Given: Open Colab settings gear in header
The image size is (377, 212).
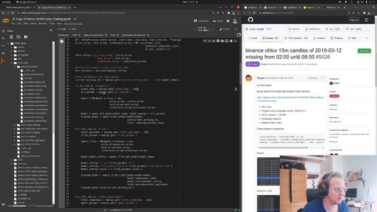Looking at the screenshot, I should [228, 21].
